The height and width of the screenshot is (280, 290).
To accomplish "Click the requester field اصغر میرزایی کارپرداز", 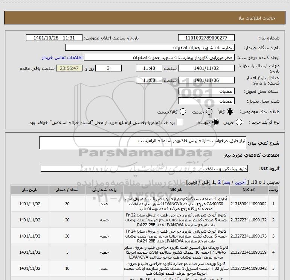I will [159, 58].
